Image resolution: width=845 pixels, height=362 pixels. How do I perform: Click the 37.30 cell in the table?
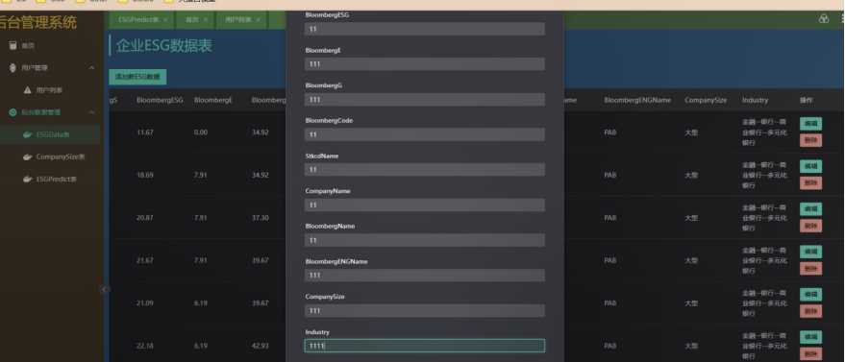[x=261, y=218]
